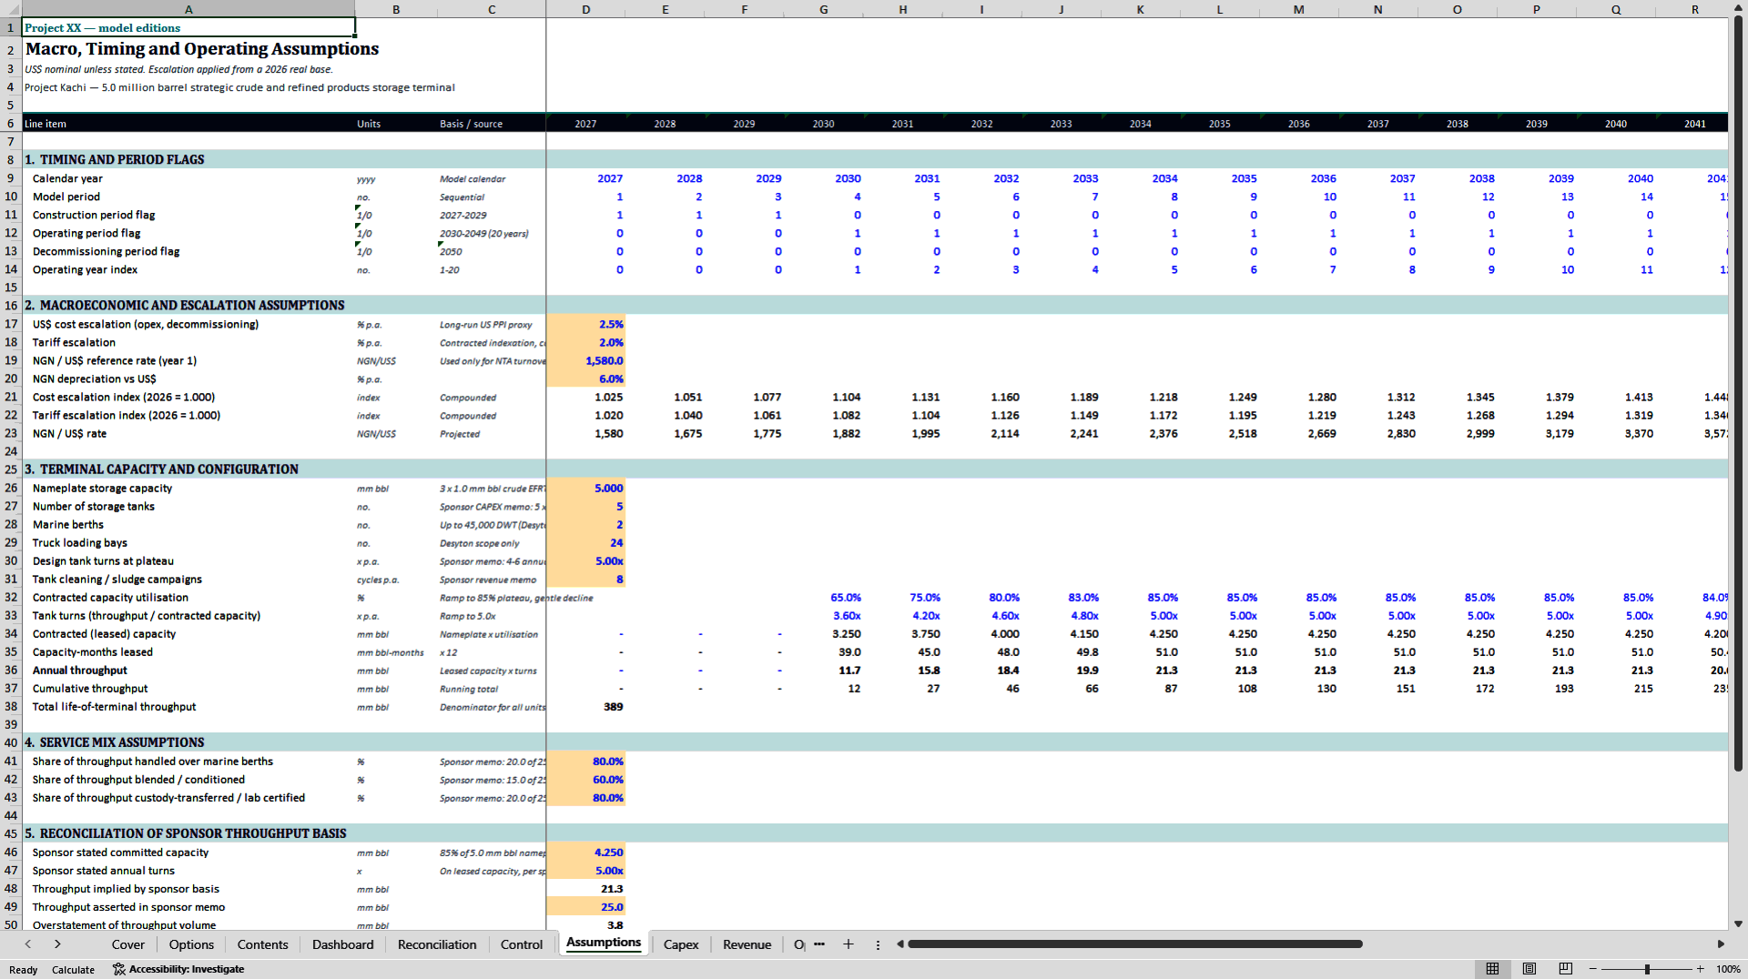1748x979 pixels.
Task: Switch to the Dashboard sheet
Action: click(343, 944)
